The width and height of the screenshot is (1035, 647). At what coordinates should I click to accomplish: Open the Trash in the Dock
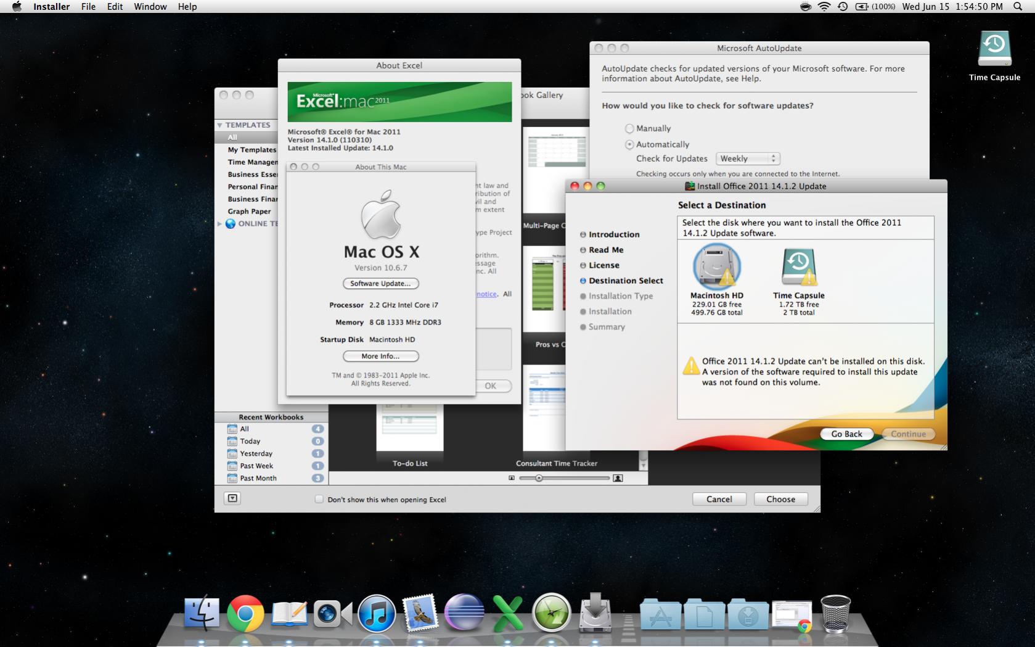click(x=835, y=614)
